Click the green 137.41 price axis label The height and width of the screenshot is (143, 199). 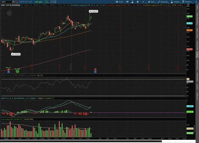pos(189,16)
